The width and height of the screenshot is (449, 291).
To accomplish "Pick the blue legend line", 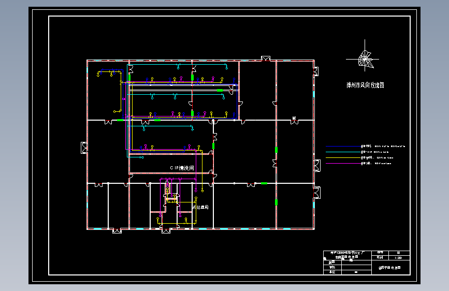I will pos(343,146).
